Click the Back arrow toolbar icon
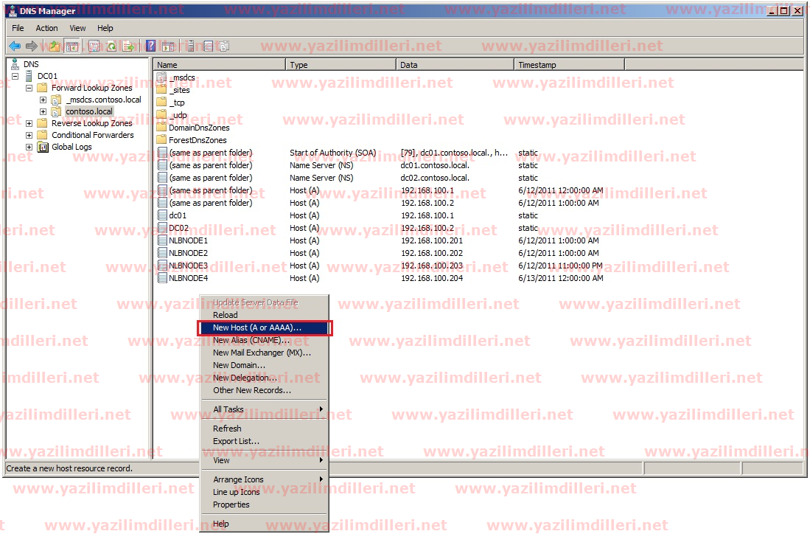The height and width of the screenshot is (534, 810). [15, 46]
